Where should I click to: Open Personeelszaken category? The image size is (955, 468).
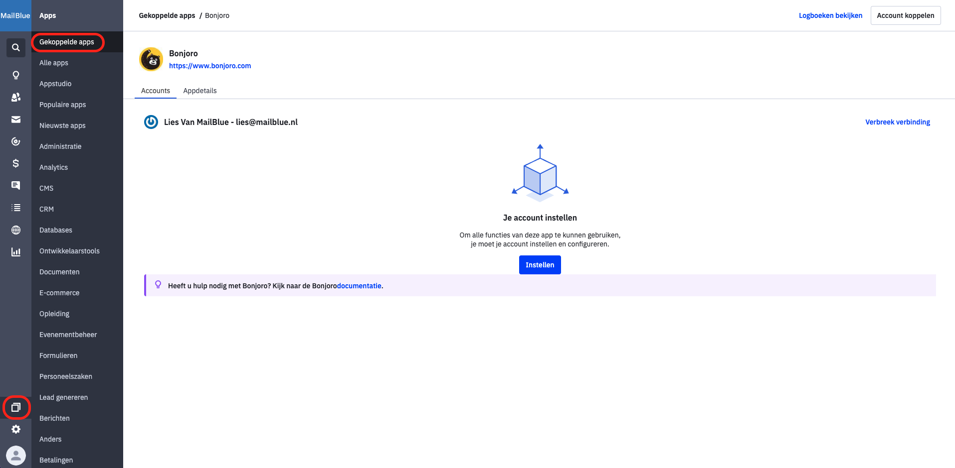(77, 376)
